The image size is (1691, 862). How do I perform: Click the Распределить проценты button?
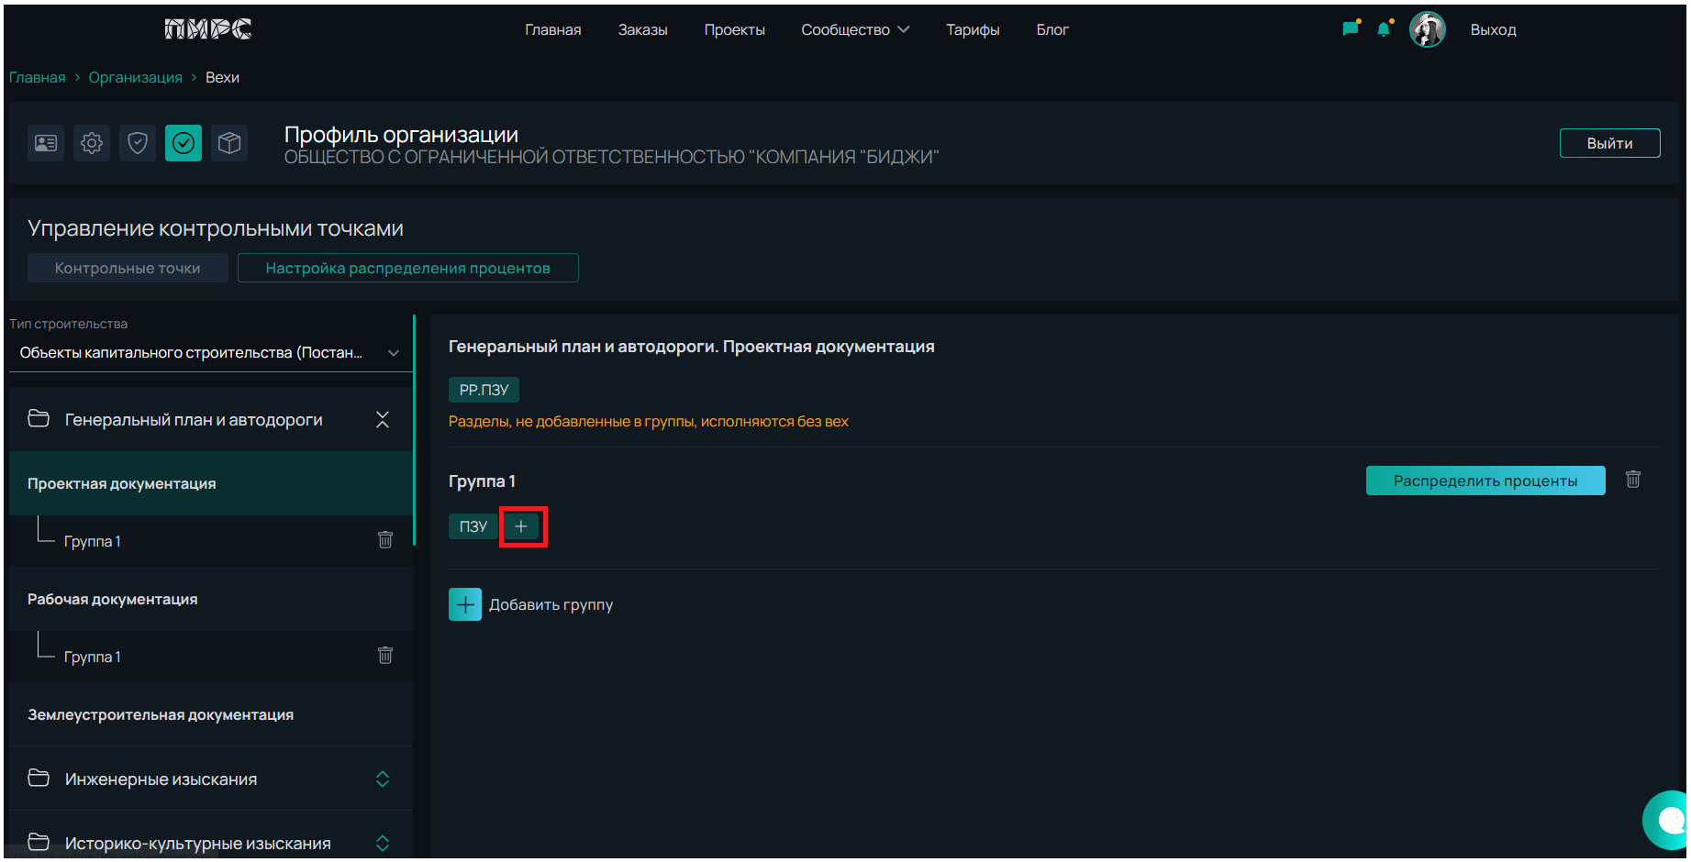pos(1485,481)
